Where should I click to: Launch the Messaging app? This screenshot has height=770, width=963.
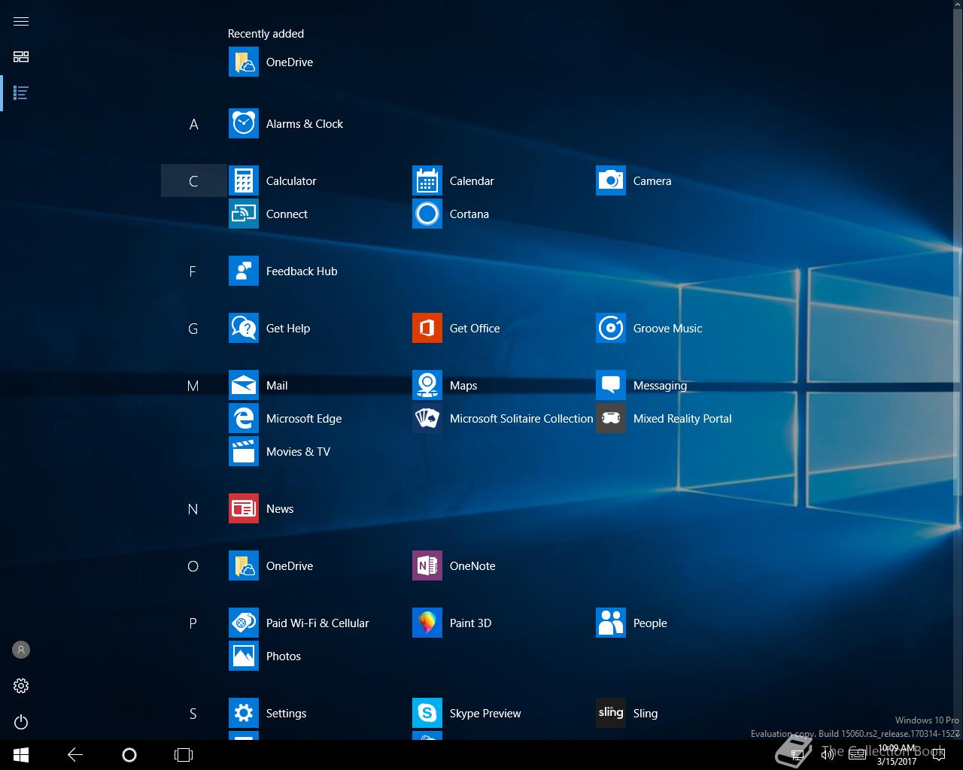tap(641, 386)
